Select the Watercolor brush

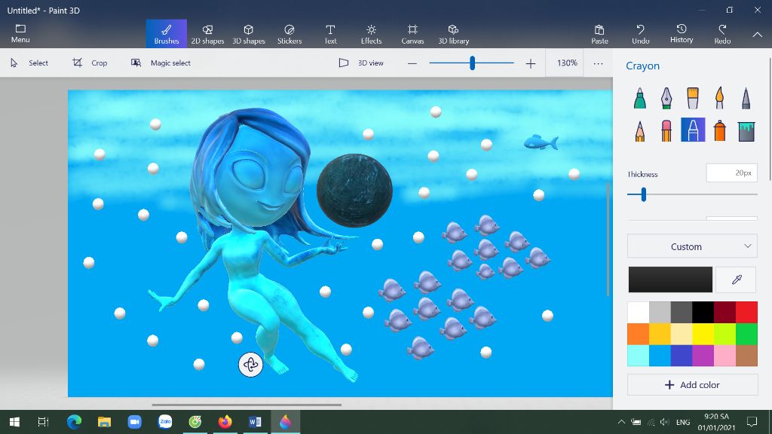point(719,98)
